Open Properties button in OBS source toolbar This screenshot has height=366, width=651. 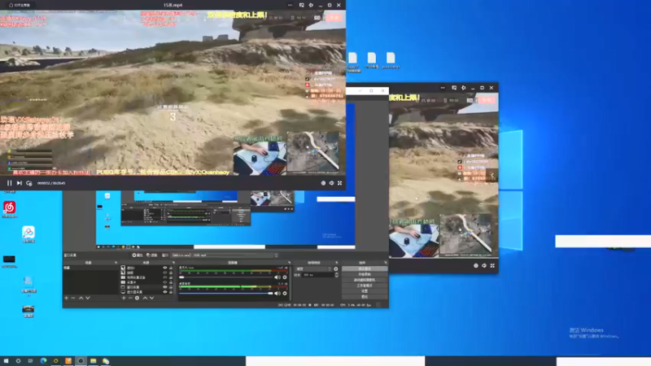point(138,255)
